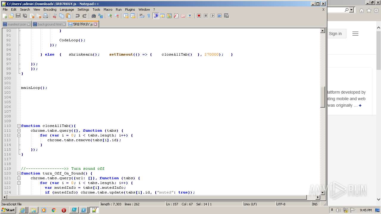
Task: Open Folder as Workspace icon
Action: pos(183,16)
